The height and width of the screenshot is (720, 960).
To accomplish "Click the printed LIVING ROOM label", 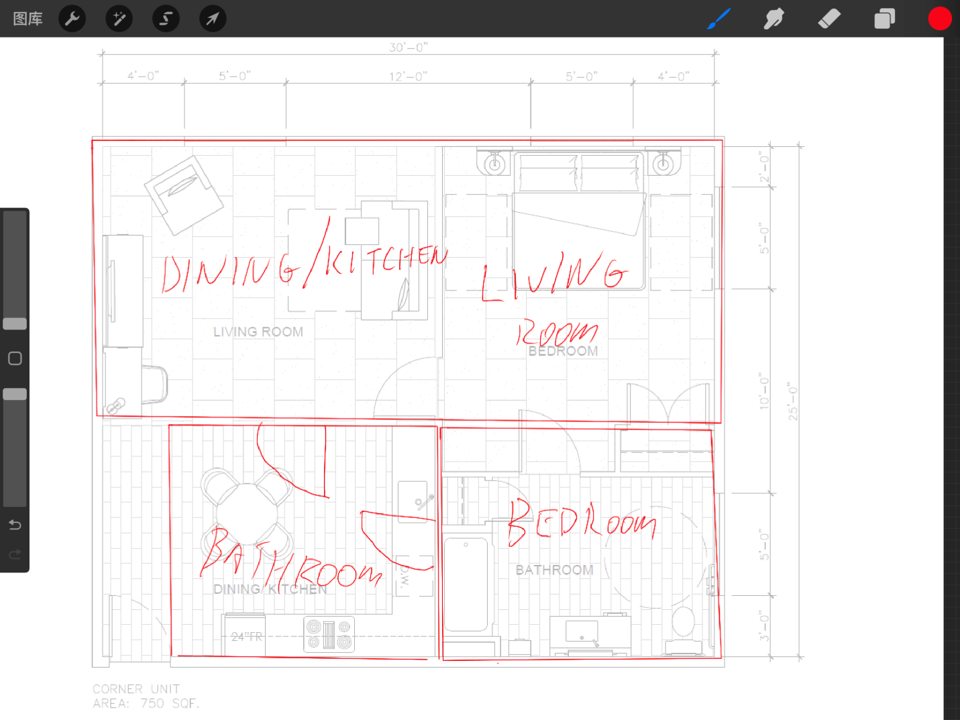I will [258, 332].
